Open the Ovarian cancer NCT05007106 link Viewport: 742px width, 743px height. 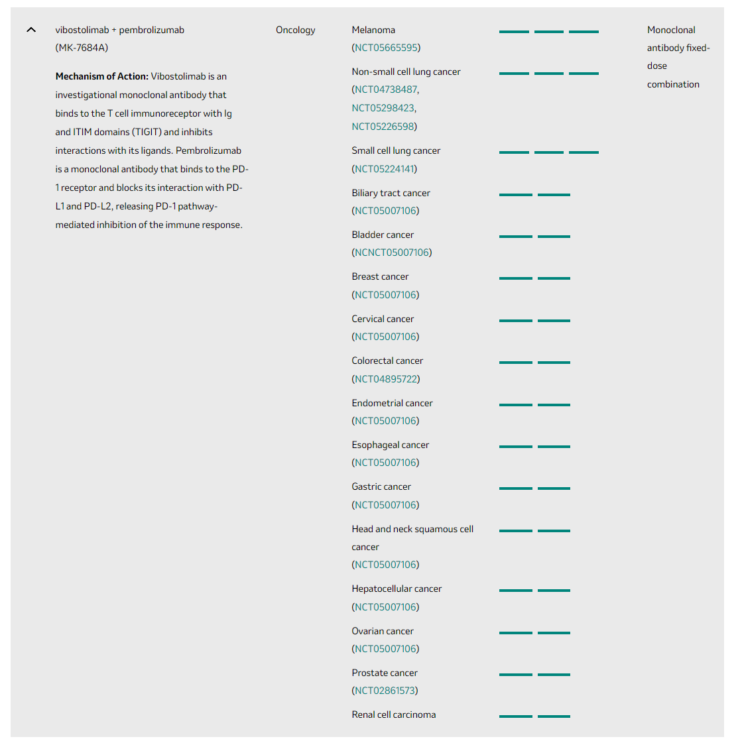click(385, 649)
